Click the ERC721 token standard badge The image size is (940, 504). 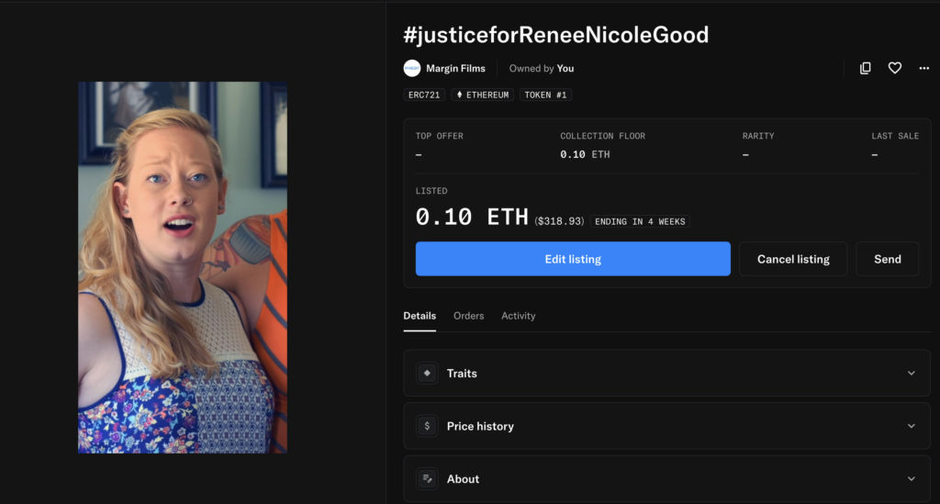tap(424, 95)
